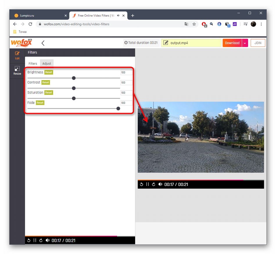276x254 pixels.
Task: Click the Download button
Action: pyautogui.click(x=232, y=43)
